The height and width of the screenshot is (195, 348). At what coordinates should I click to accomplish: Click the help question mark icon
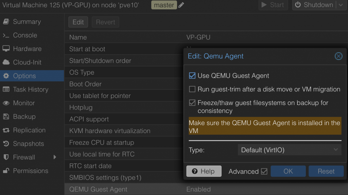195,171
